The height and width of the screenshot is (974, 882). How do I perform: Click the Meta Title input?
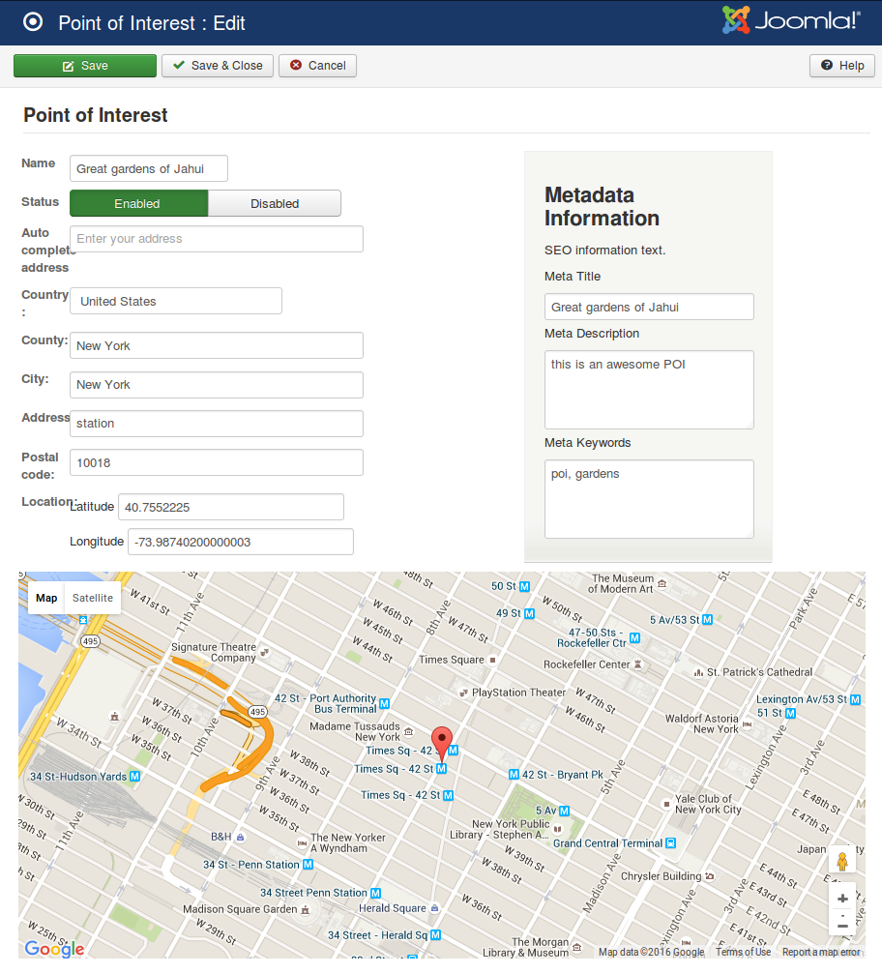tap(649, 307)
